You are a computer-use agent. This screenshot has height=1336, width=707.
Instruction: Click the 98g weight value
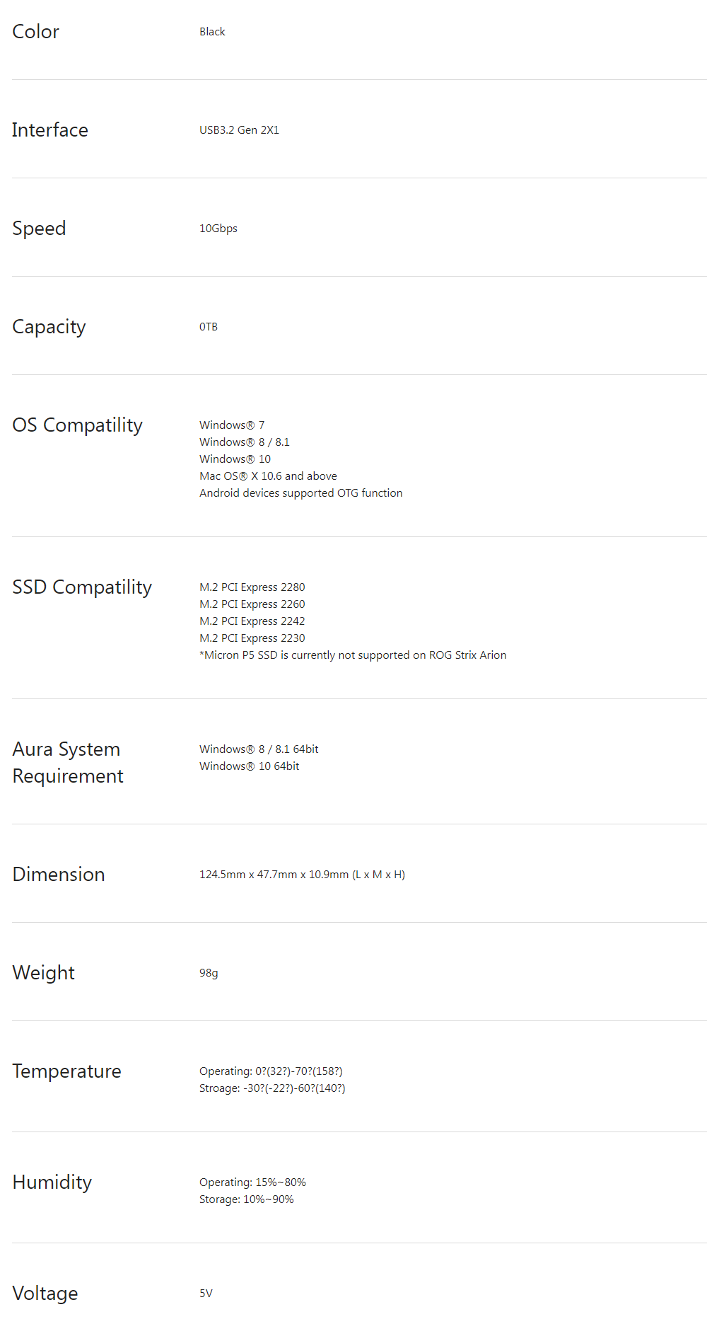pos(209,973)
